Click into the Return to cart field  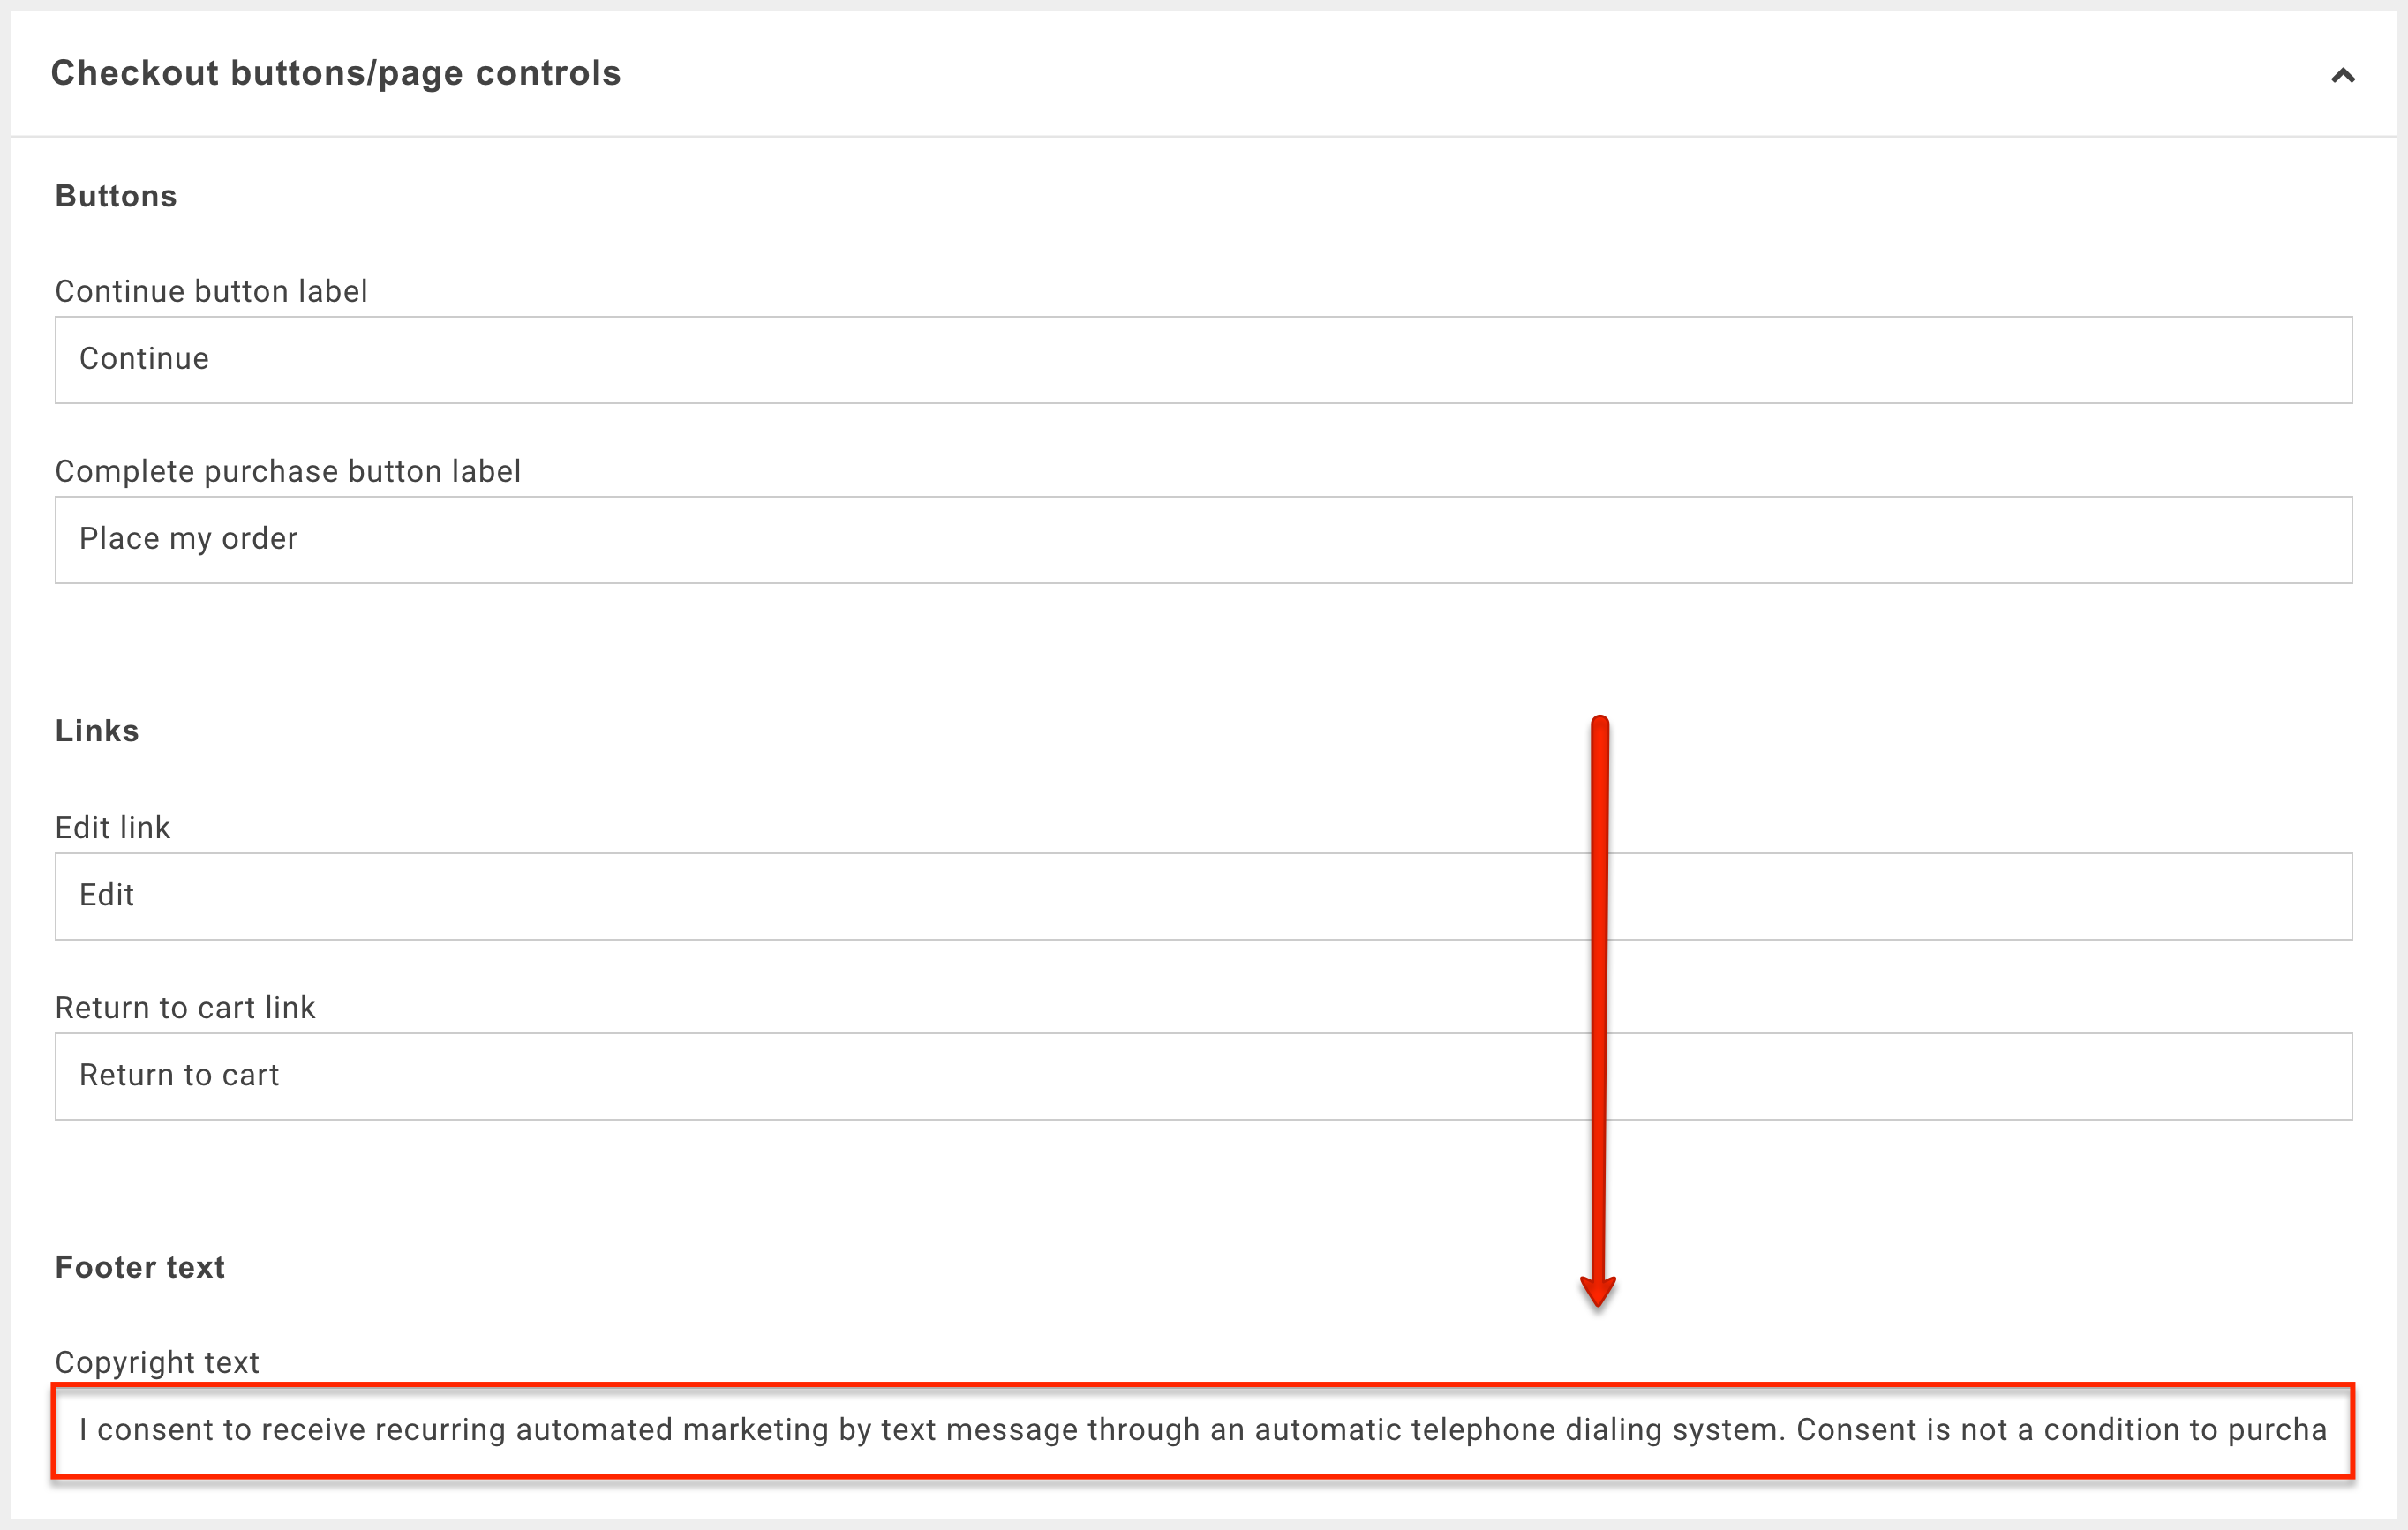[x=1203, y=1076]
